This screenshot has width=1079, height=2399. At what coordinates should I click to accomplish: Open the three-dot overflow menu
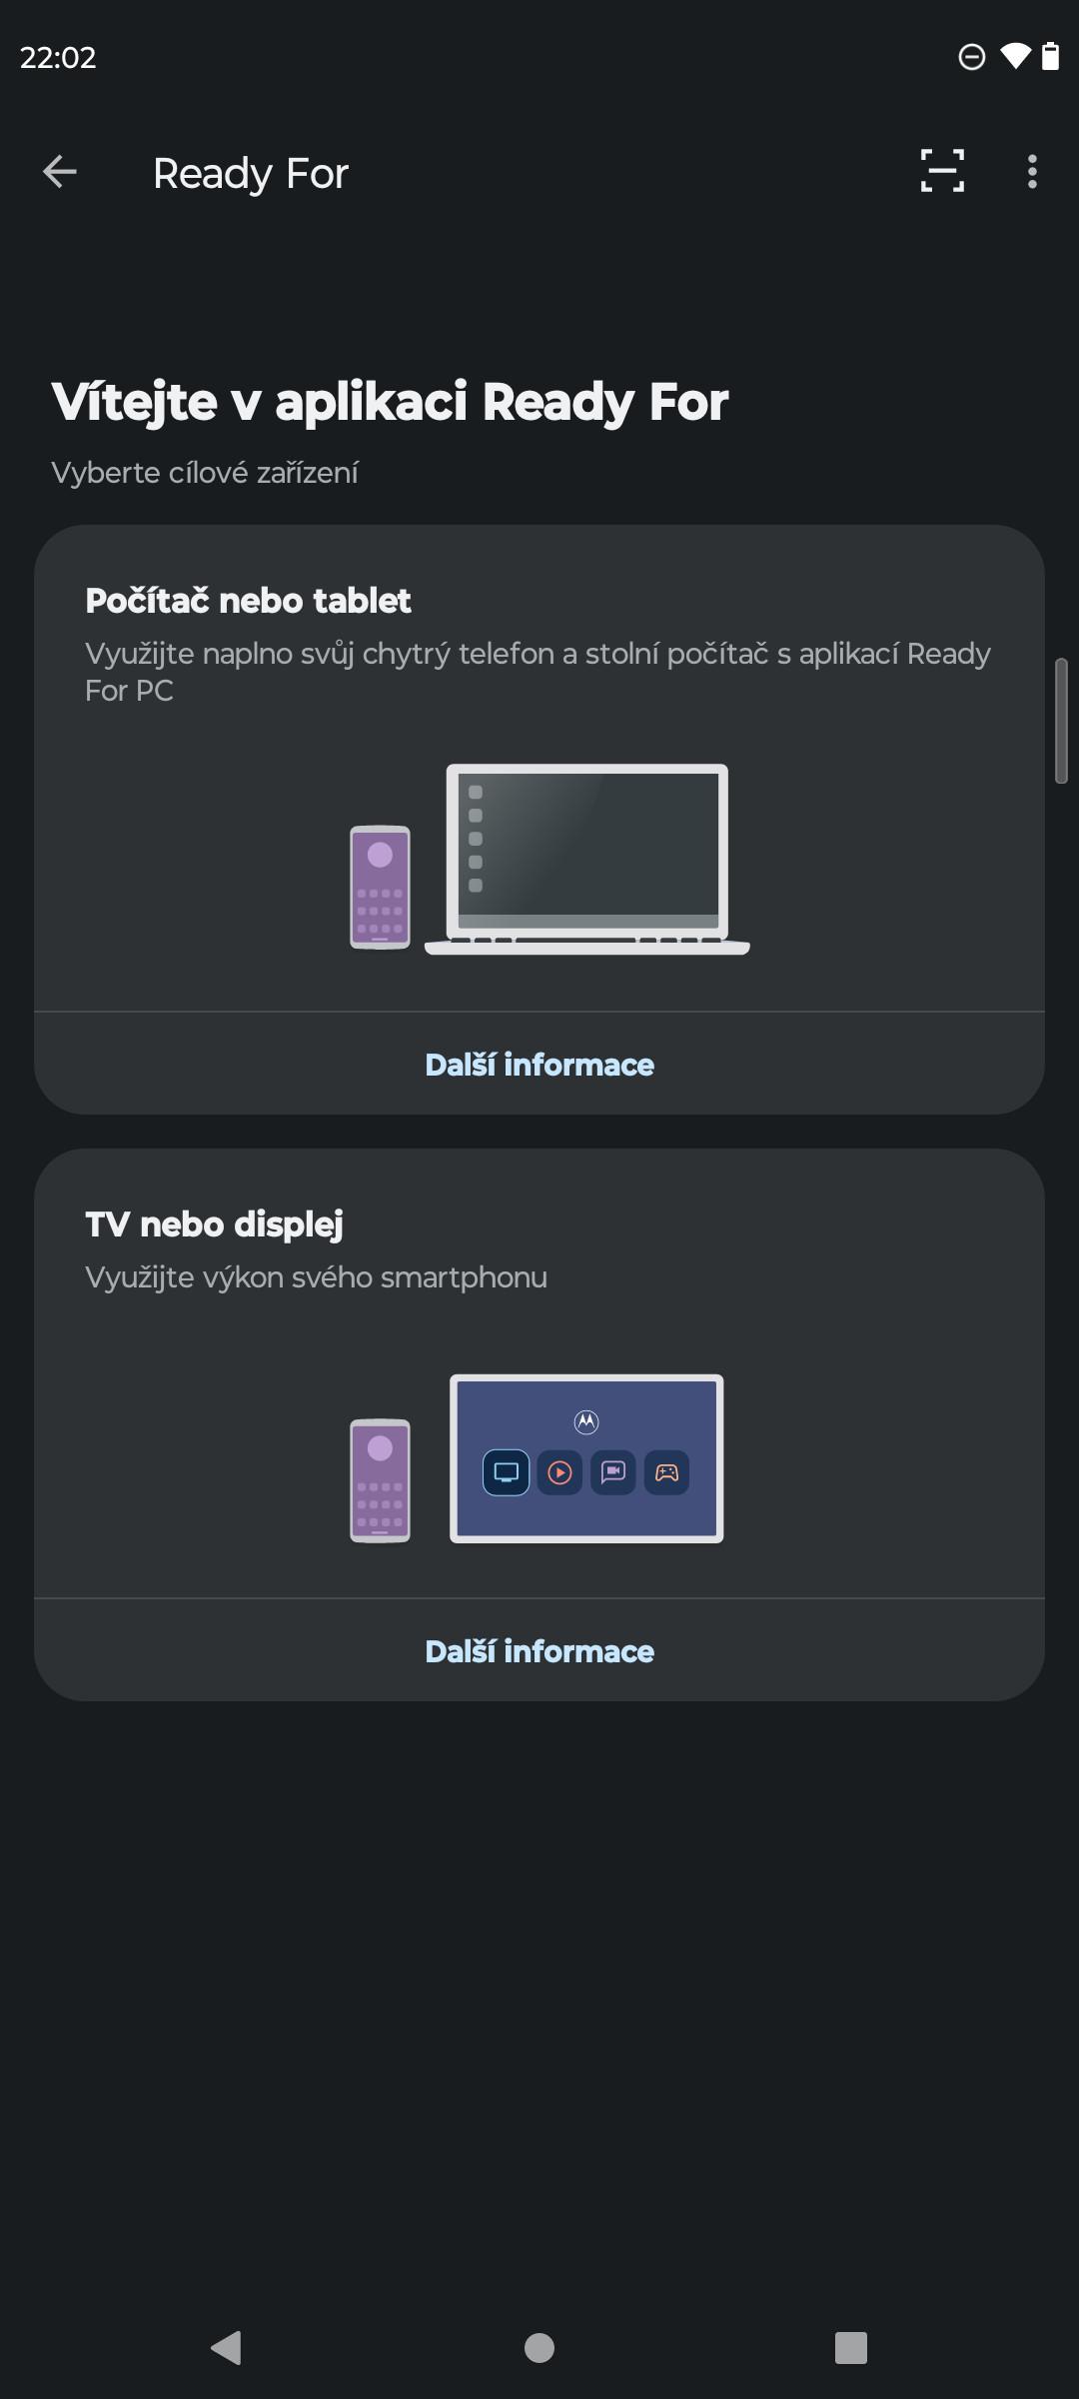click(1032, 172)
